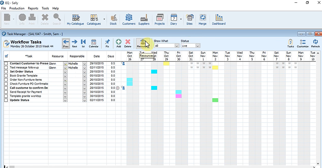
Task: Open the Stock module
Action: pyautogui.click(x=113, y=20)
